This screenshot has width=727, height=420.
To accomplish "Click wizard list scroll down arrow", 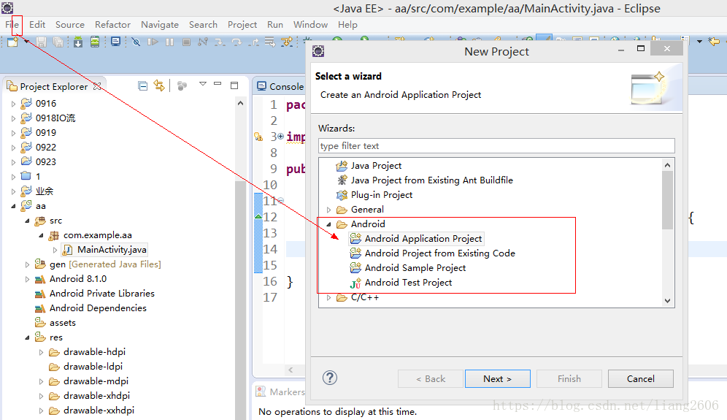I will [667, 300].
